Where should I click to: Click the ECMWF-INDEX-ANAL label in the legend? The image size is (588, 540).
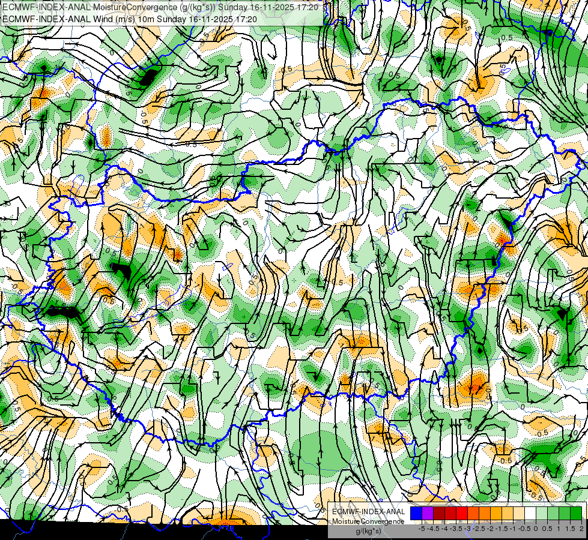pyautogui.click(x=369, y=512)
